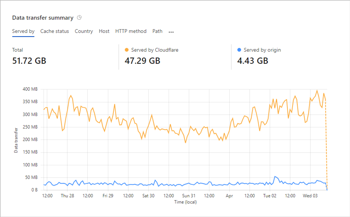Click the orange Served by Cloudflare legend dot
The image size is (350, 217).
127,50
